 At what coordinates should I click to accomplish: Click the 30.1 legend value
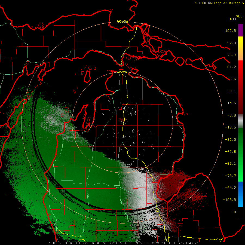coord(232,91)
